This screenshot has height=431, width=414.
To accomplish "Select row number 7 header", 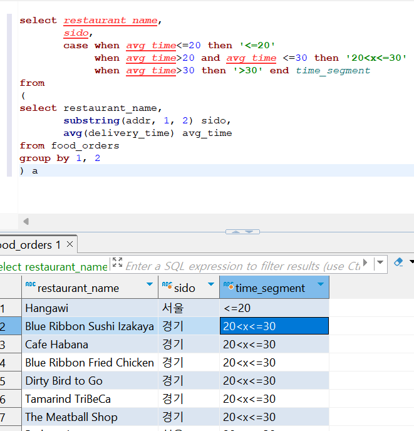I will (x=11, y=417).
